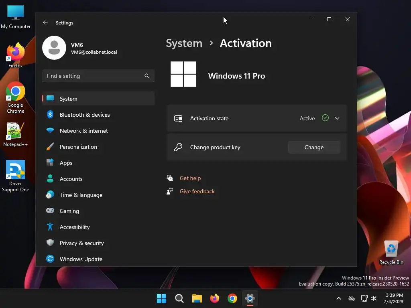The image size is (411, 308).
Task: Go back with the Settings back arrow
Action: click(45, 22)
